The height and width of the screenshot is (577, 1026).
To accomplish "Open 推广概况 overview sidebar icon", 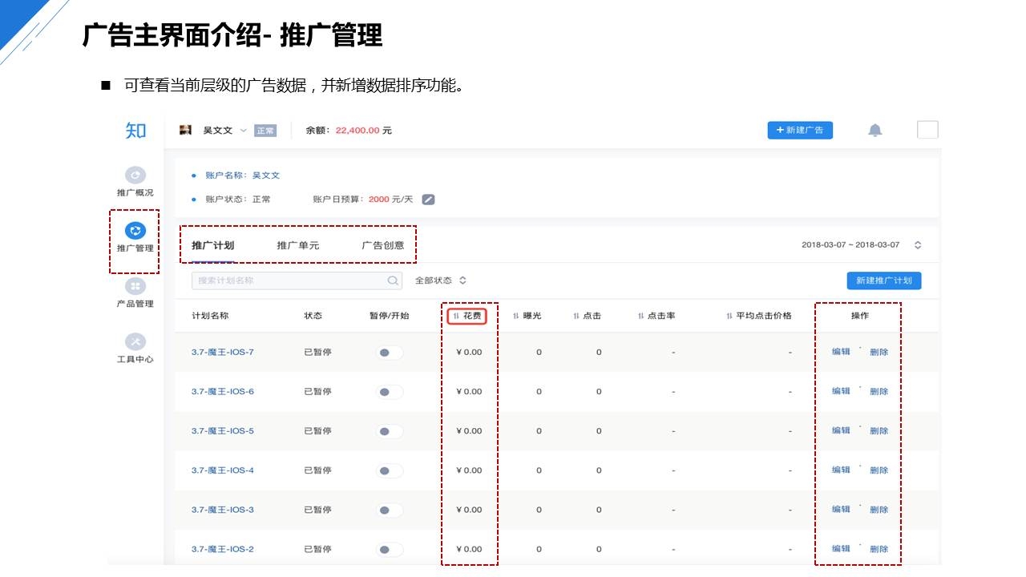I will click(x=135, y=176).
